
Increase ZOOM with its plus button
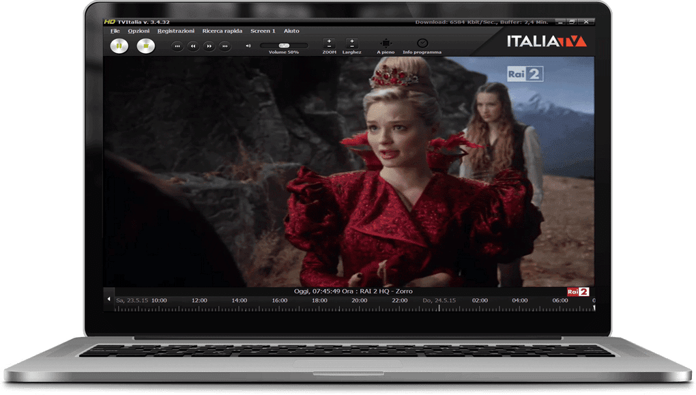[x=329, y=41]
